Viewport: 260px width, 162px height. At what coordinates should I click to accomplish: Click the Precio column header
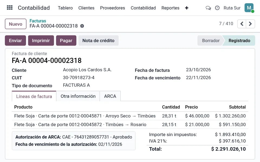(191, 107)
